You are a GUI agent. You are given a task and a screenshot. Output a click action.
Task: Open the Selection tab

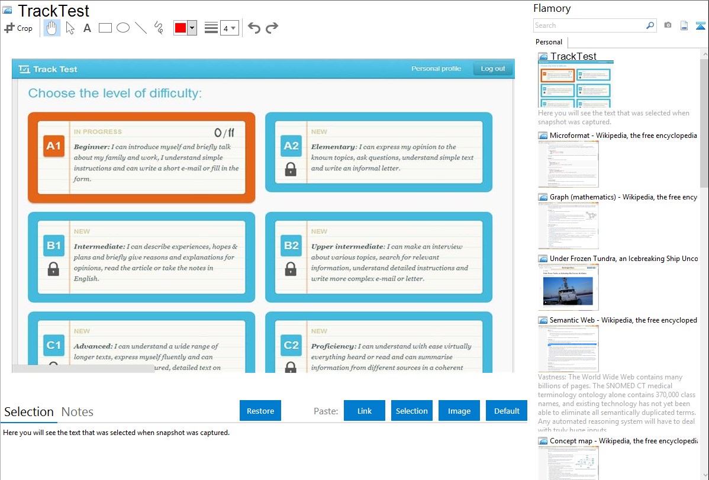tap(29, 412)
